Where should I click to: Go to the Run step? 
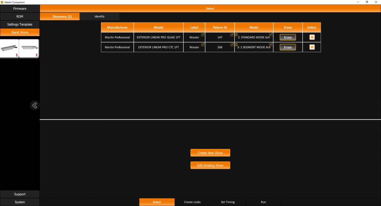[x=264, y=202]
